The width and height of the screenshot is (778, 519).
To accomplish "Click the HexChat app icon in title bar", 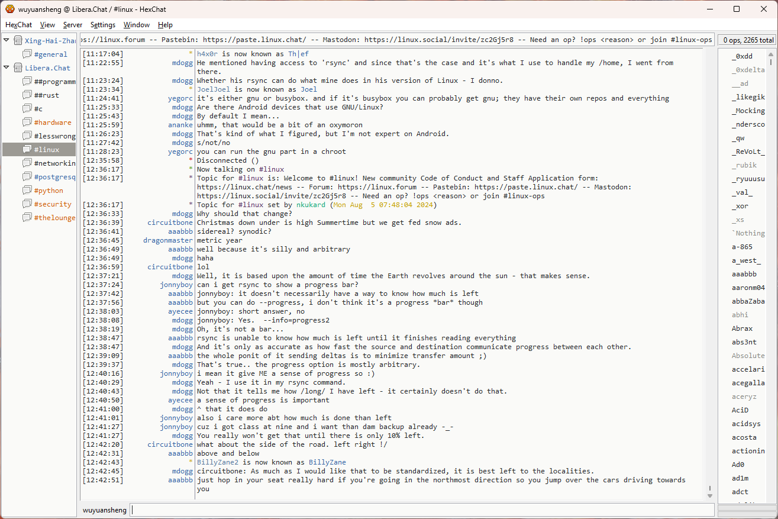I will tap(10, 9).
